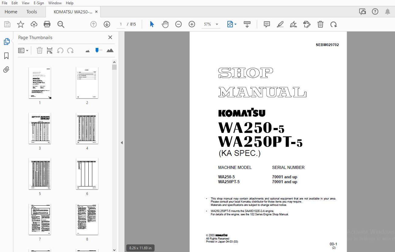The width and height of the screenshot is (395, 252).
Task: Click the insert pages icon in thumbnails panel
Action: [x=49, y=50]
